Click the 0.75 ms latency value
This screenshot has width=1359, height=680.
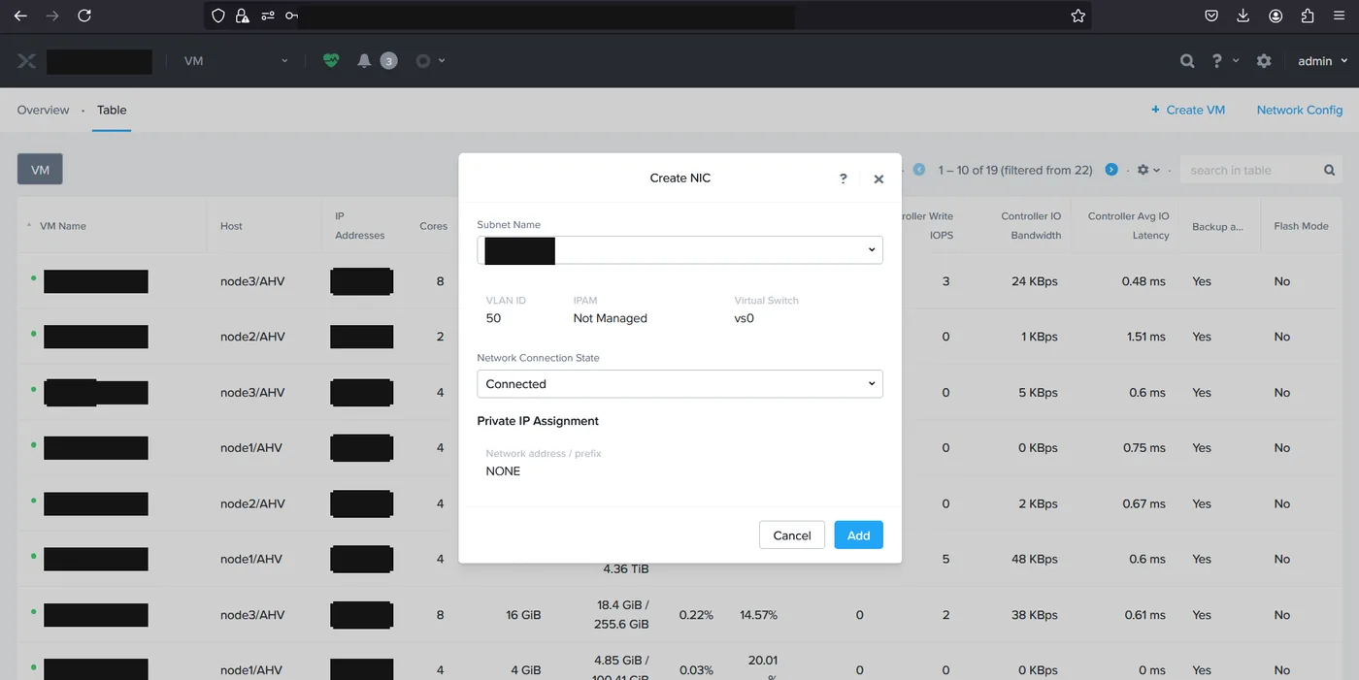pyautogui.click(x=1144, y=448)
